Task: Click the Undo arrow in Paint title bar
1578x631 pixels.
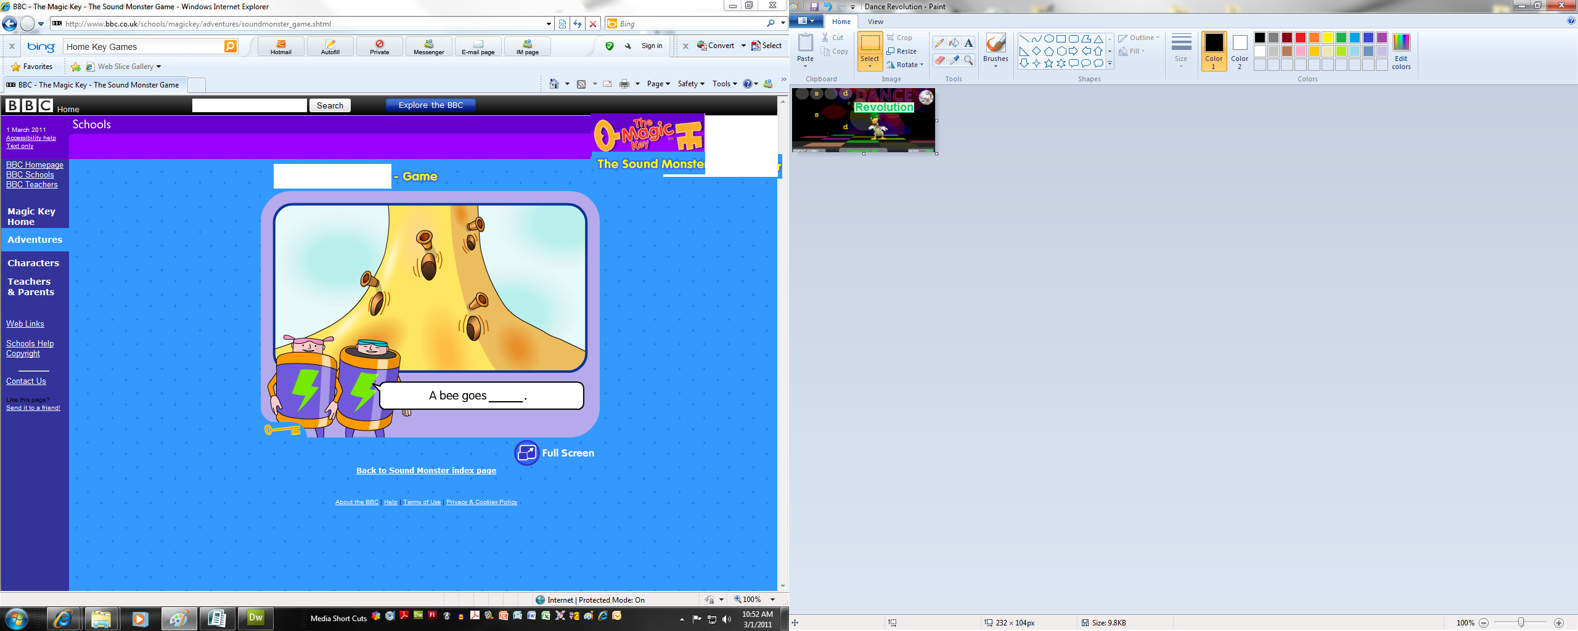Action: point(828,7)
